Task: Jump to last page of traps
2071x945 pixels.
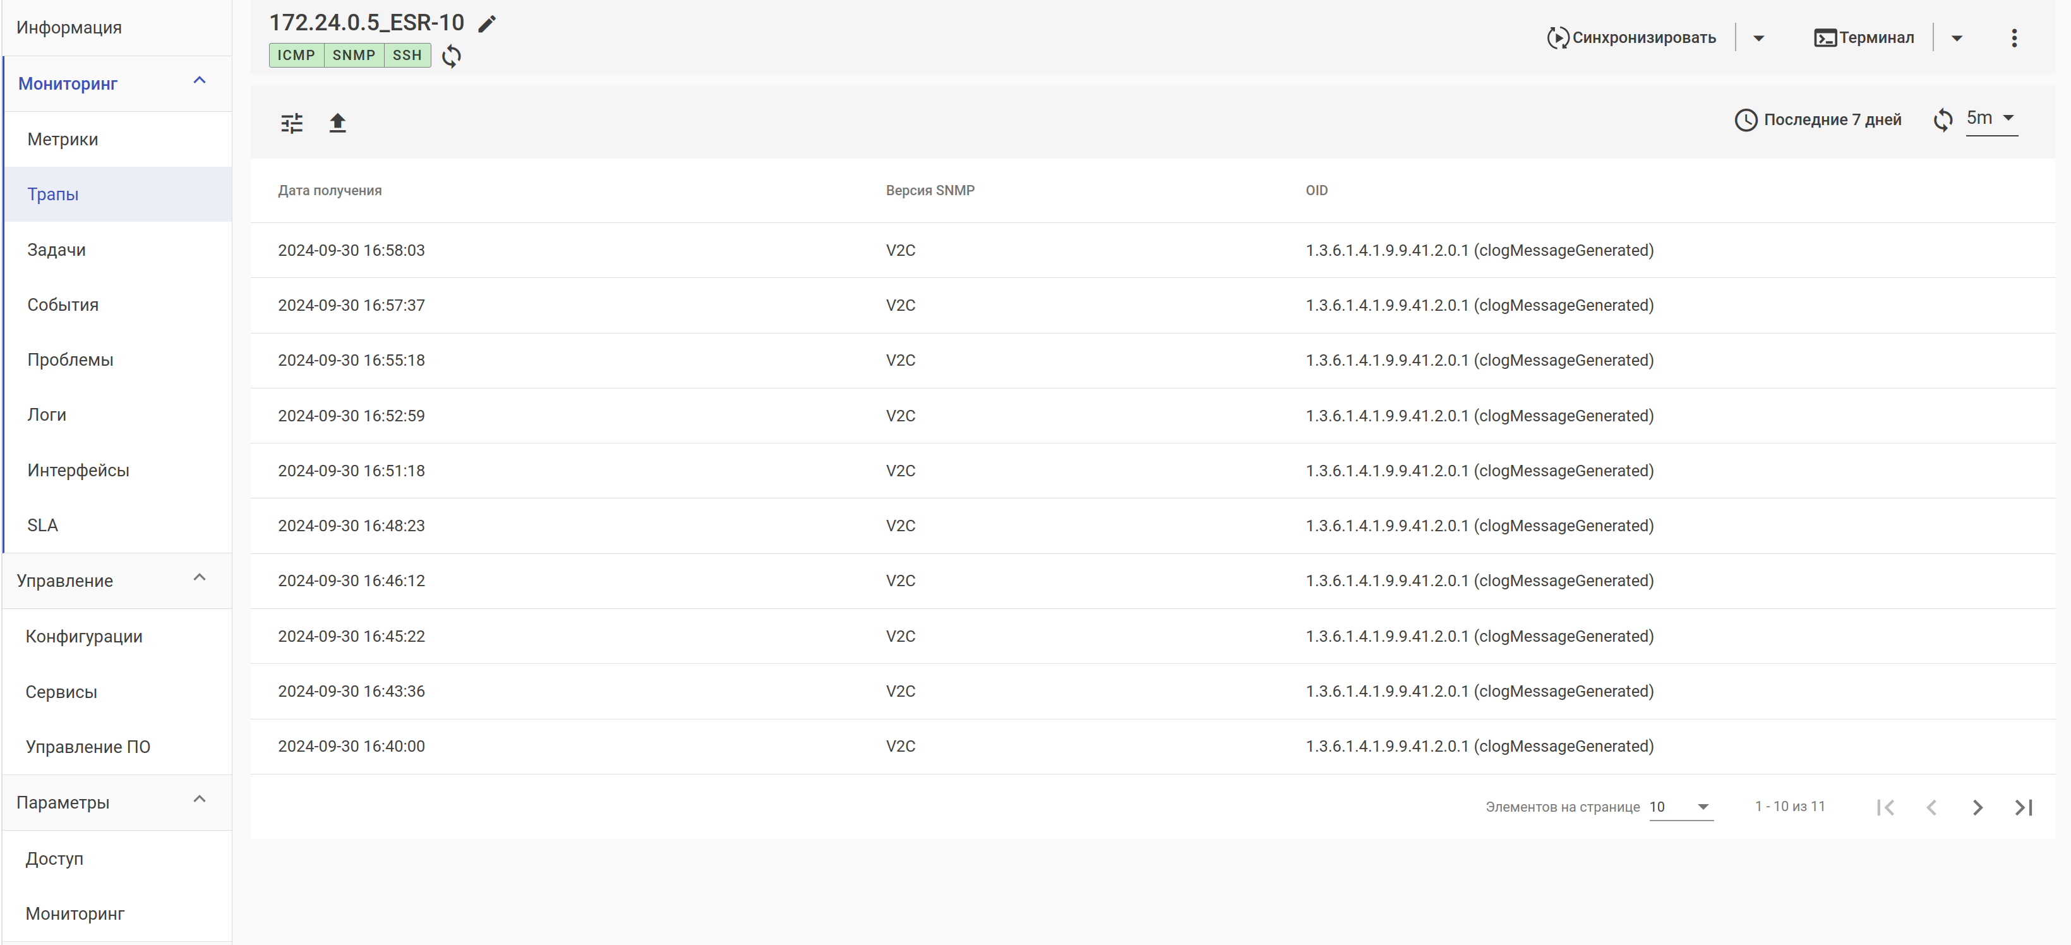Action: pos(2023,807)
